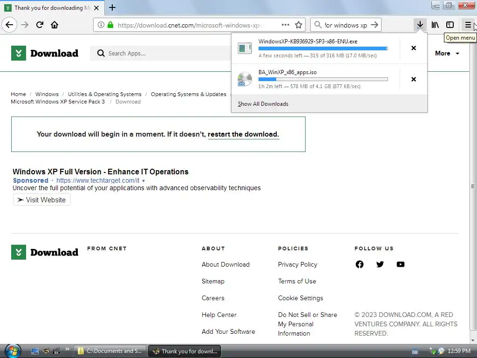
Task: Reload the current page
Action: point(40,25)
